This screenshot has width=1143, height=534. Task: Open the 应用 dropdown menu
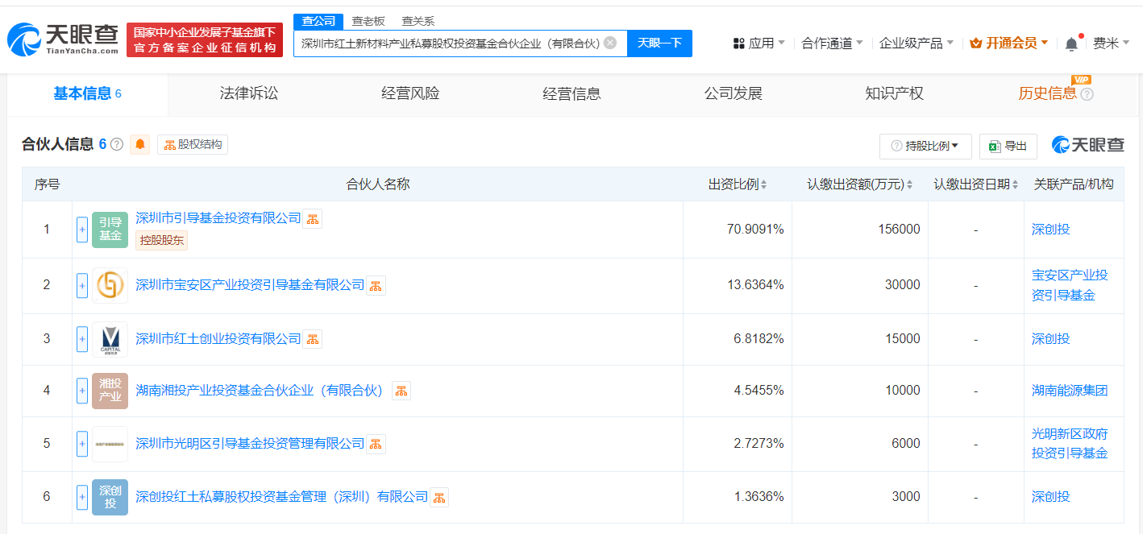pyautogui.click(x=758, y=43)
